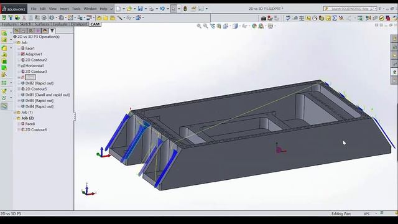Click the Save floppy disk icon
Screen dimensions: 398x224
[140, 9]
